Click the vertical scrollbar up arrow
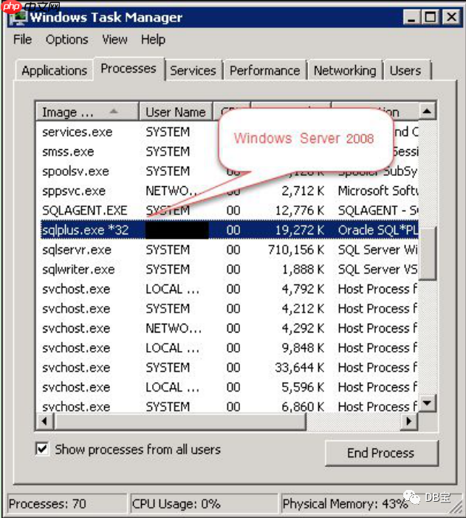 [428, 112]
